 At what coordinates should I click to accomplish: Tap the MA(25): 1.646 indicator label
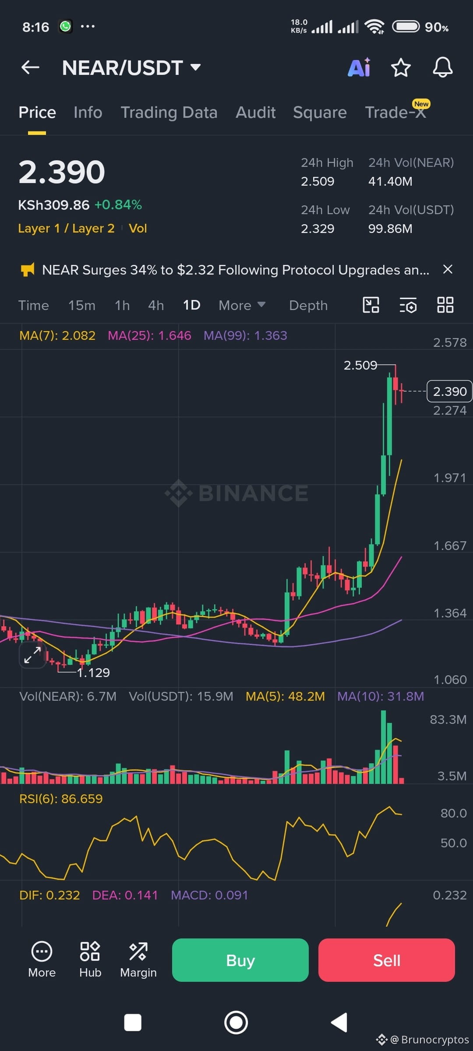149,335
